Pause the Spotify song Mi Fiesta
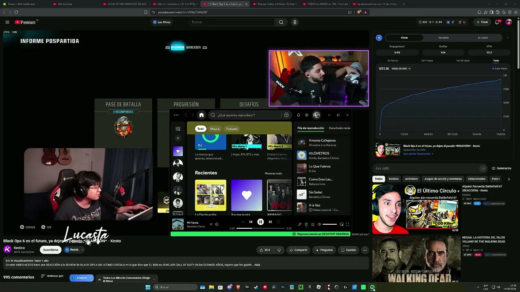520x292 pixels. tap(260, 222)
